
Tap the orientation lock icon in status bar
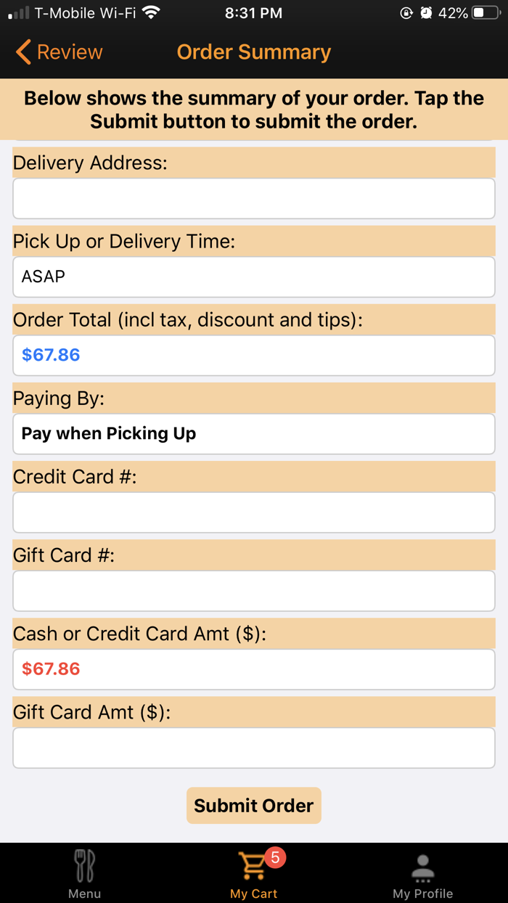tap(407, 12)
